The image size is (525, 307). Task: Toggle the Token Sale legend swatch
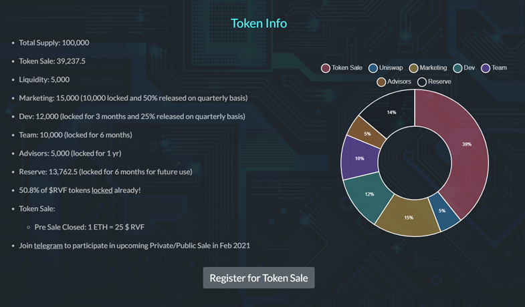(x=326, y=68)
